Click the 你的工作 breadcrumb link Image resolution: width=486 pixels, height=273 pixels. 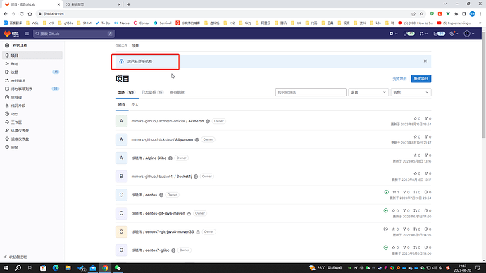tap(121, 46)
